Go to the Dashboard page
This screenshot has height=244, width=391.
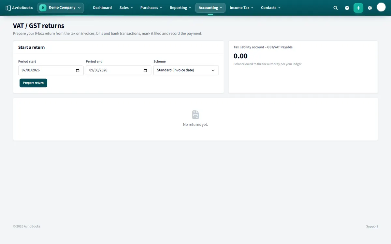point(102,8)
